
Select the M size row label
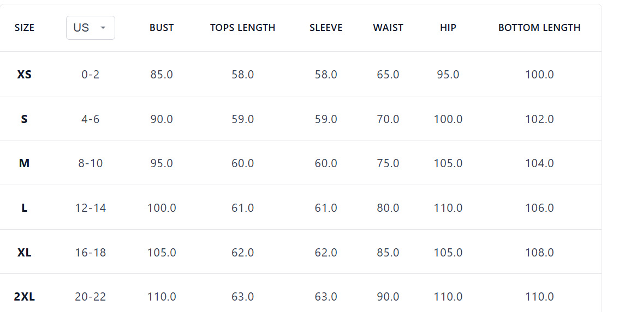pos(25,163)
